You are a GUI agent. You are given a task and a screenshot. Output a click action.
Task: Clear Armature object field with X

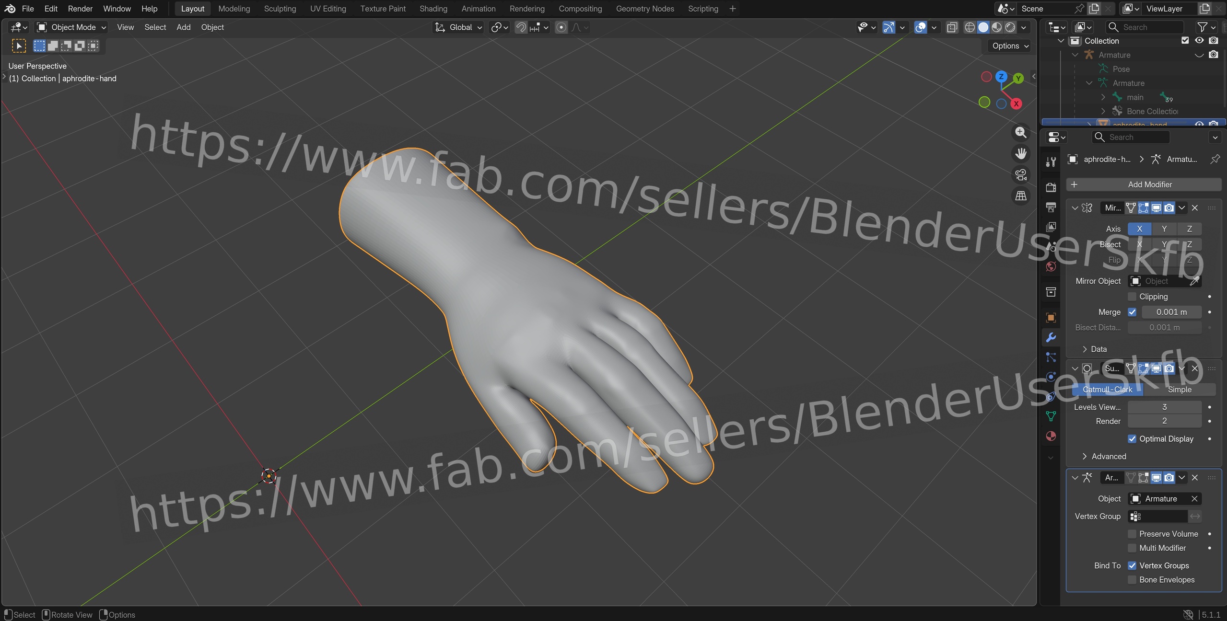coord(1194,499)
